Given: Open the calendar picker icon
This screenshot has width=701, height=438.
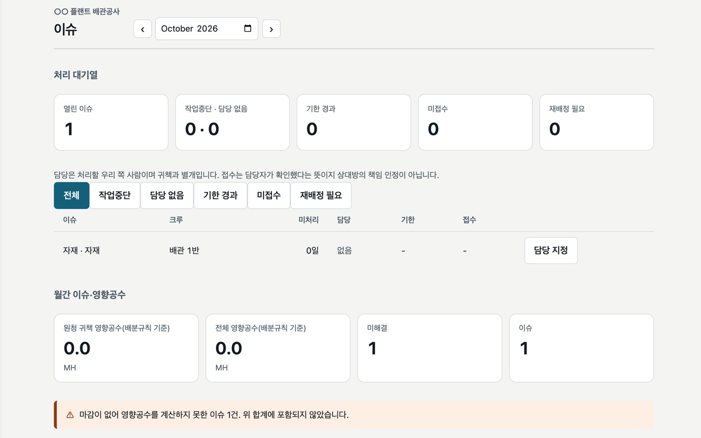Looking at the screenshot, I should [x=248, y=28].
